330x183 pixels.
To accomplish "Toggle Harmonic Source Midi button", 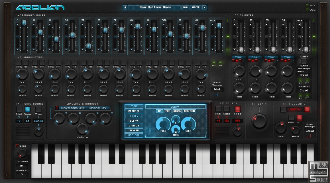I will [19, 109].
